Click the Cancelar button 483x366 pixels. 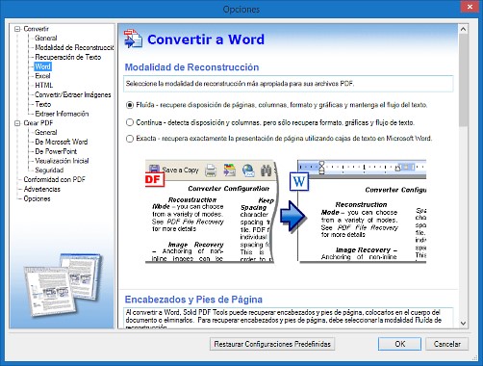447,344
